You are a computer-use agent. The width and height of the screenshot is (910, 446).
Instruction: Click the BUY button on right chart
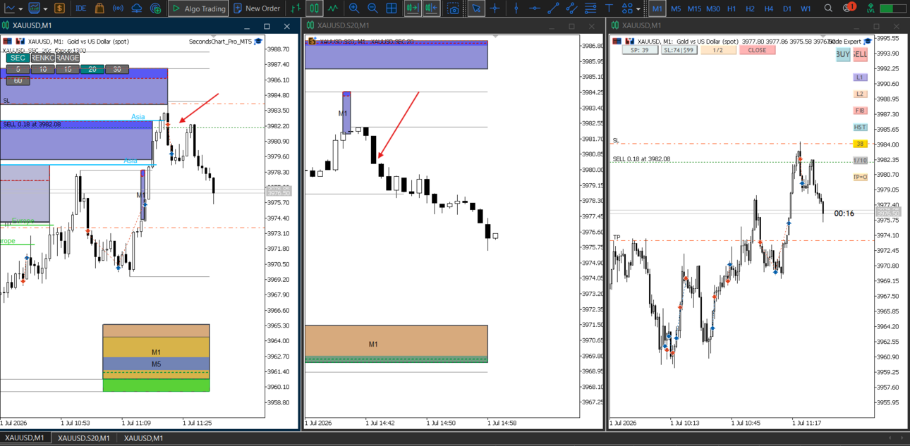click(842, 55)
